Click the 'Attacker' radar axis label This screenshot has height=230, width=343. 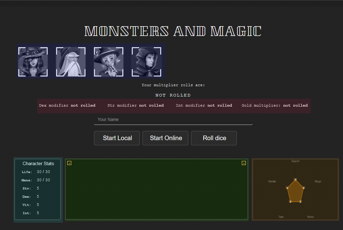click(x=272, y=182)
